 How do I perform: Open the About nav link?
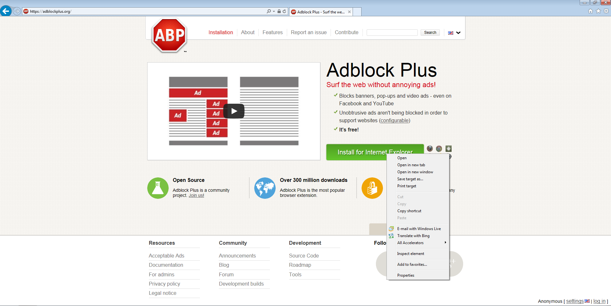pyautogui.click(x=248, y=32)
